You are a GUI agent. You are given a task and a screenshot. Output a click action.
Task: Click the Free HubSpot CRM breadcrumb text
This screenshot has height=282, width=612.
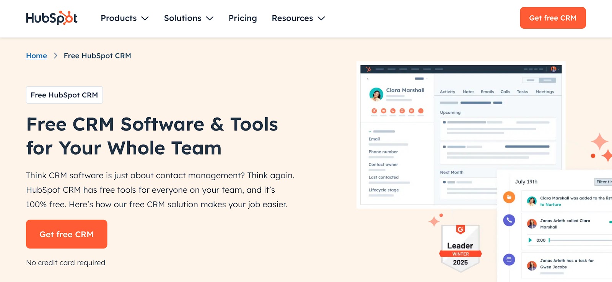click(x=98, y=56)
